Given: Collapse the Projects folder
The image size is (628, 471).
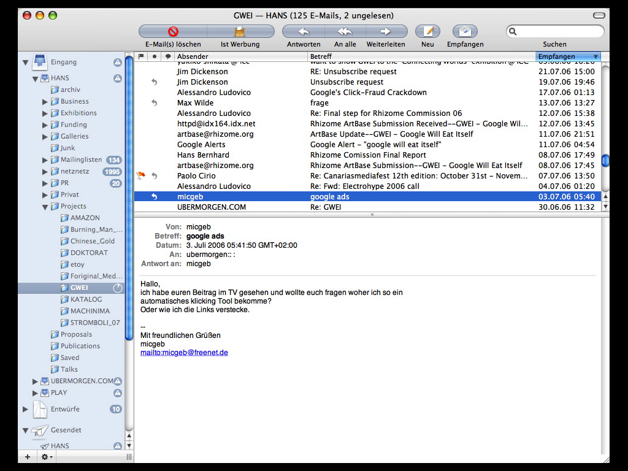Looking at the screenshot, I should (x=45, y=207).
